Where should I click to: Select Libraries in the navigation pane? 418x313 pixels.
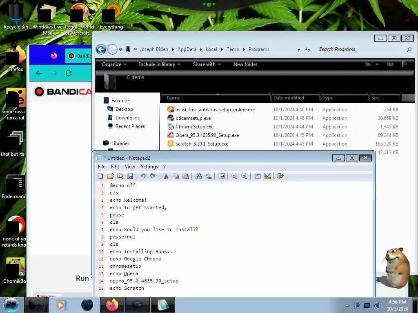coord(120,143)
